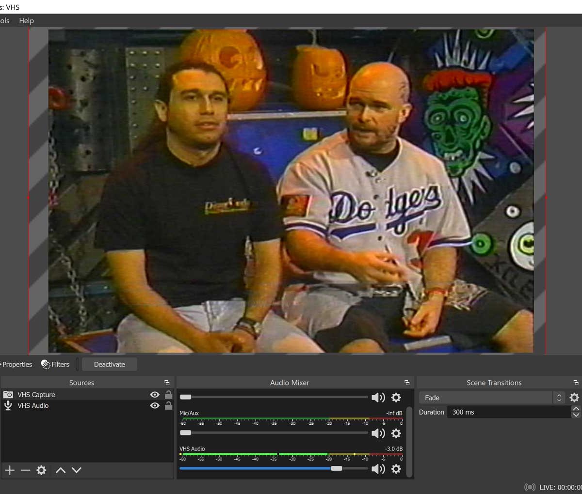Open the Mic/Aux mixer settings gear
The height and width of the screenshot is (494, 582).
396,433
